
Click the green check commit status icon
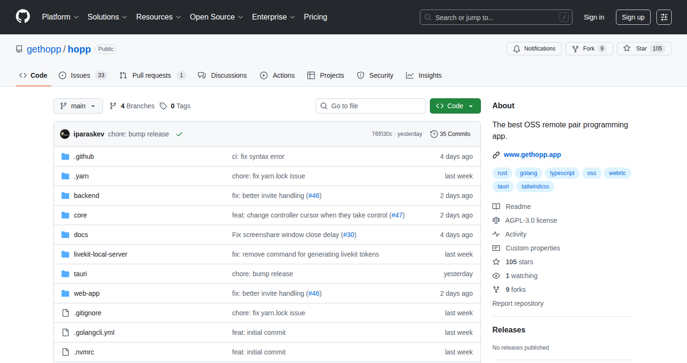click(x=179, y=134)
